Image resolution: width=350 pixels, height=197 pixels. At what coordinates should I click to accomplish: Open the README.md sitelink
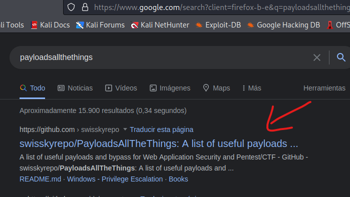41,179
